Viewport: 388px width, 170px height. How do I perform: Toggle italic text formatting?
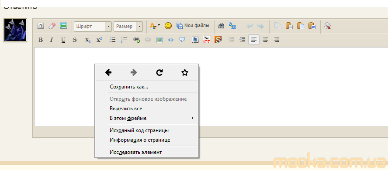click(x=52, y=40)
